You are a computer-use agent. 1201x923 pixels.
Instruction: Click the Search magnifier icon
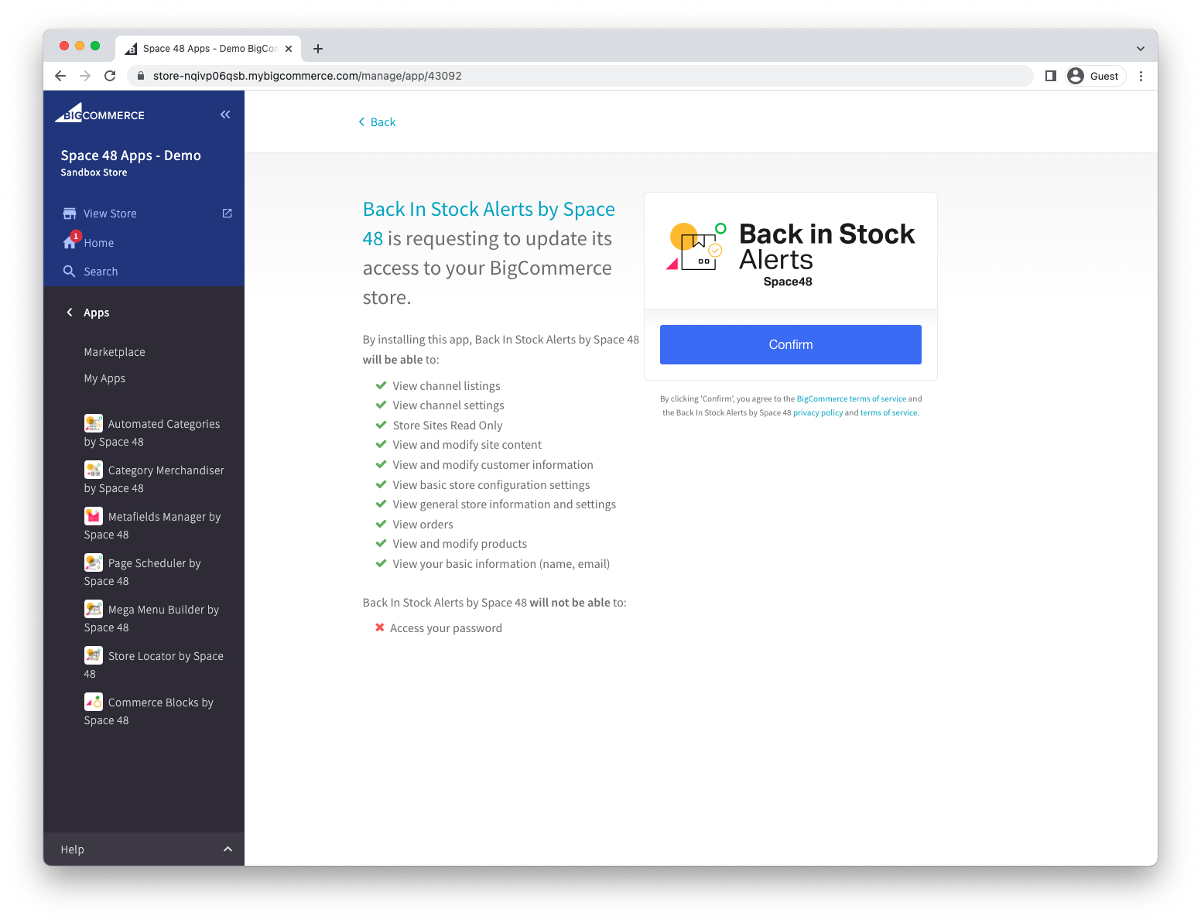pos(70,272)
